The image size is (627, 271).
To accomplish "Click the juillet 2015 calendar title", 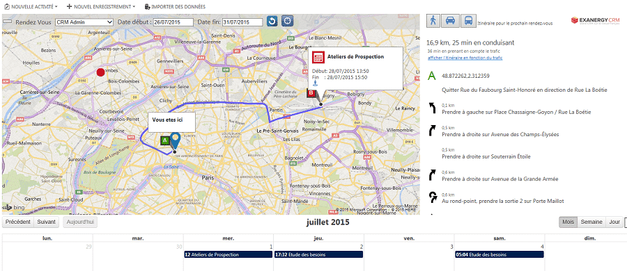I will click(x=328, y=222).
